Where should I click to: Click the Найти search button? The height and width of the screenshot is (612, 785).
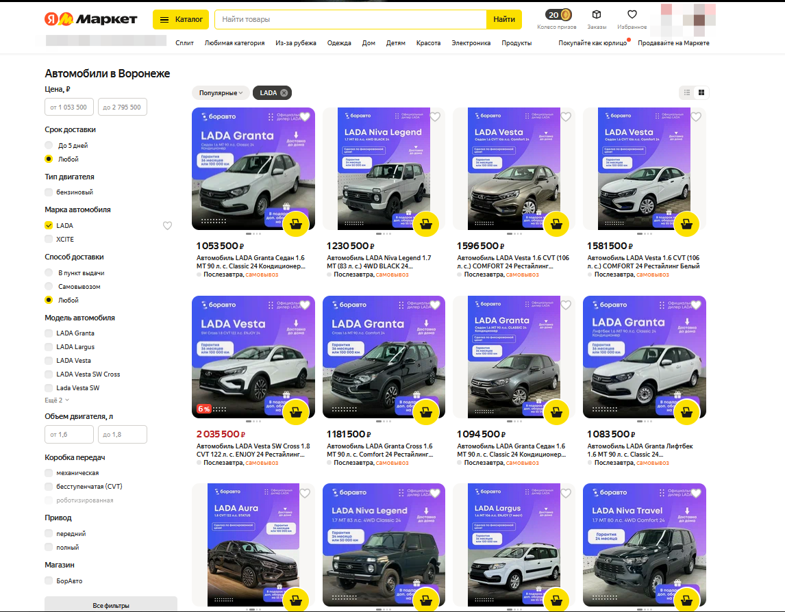pos(504,20)
